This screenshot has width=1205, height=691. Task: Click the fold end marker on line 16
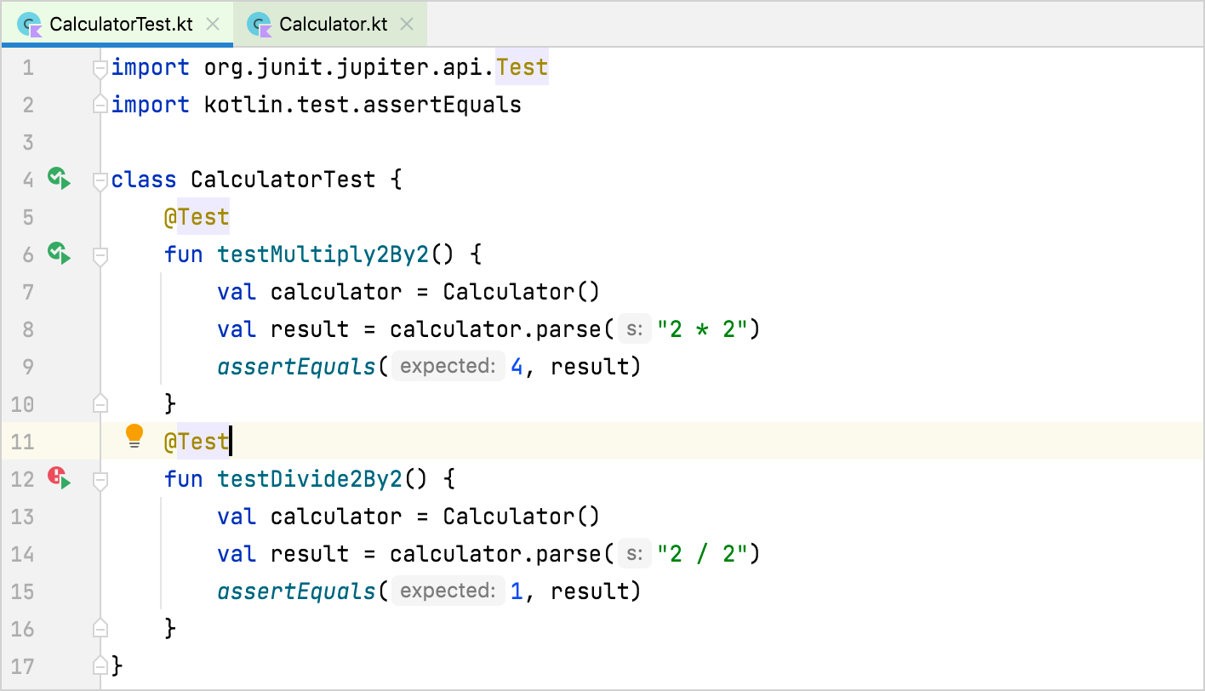coord(100,628)
